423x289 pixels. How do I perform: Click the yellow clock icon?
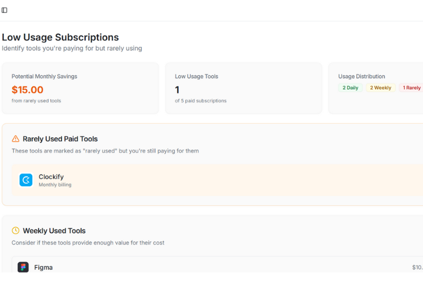16,231
